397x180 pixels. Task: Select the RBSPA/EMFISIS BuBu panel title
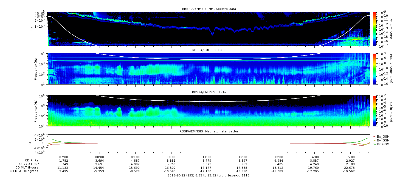tap(209, 92)
